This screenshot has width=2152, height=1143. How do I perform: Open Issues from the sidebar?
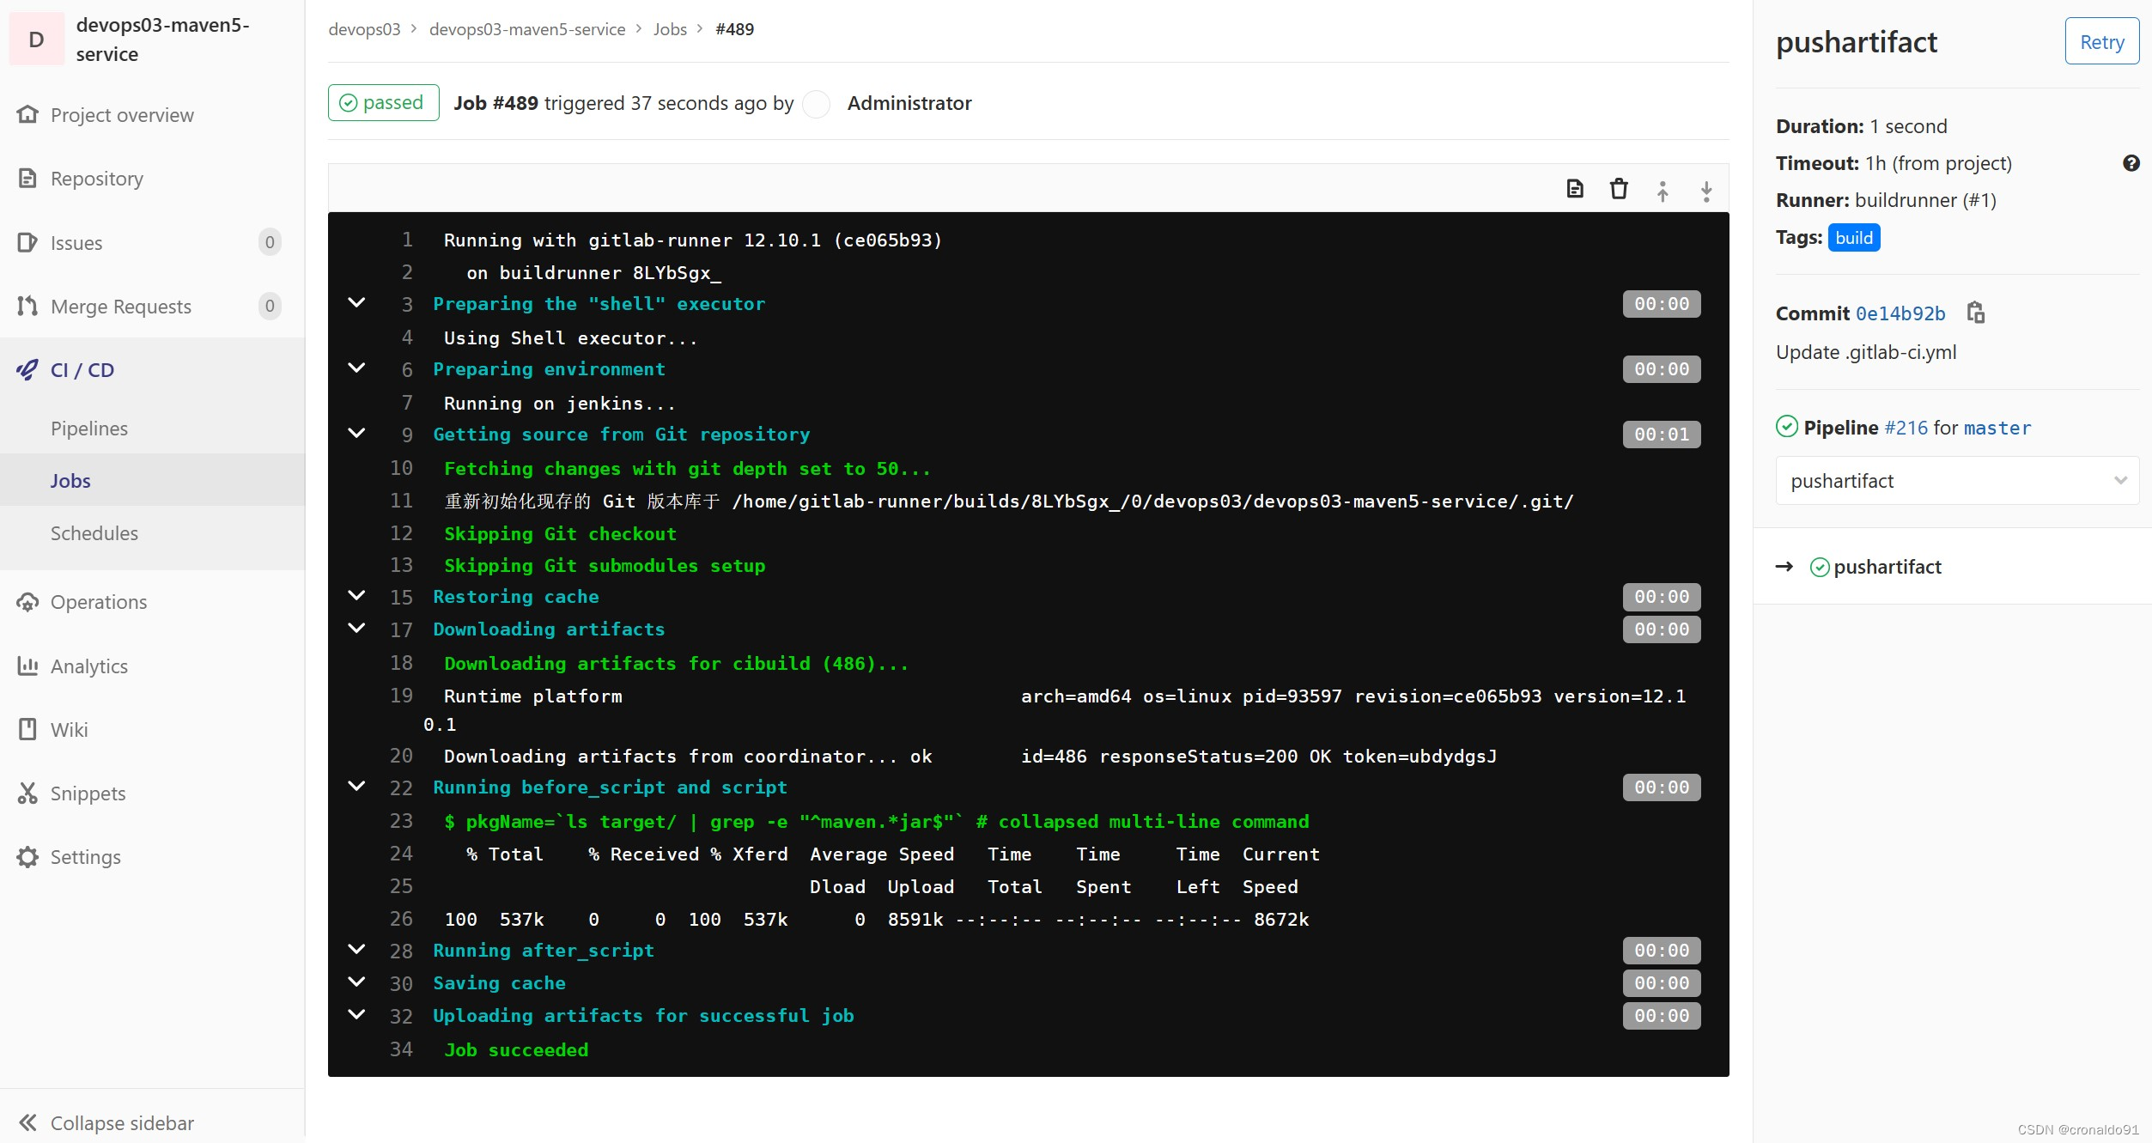(76, 242)
